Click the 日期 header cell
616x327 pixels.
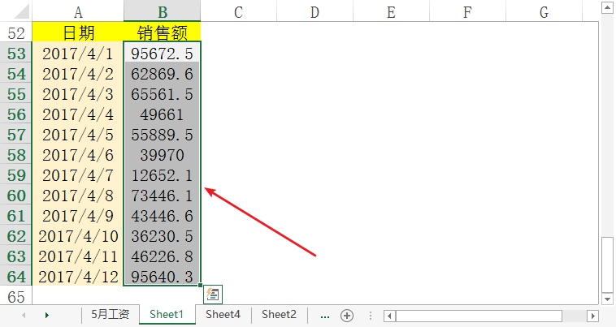tap(78, 32)
